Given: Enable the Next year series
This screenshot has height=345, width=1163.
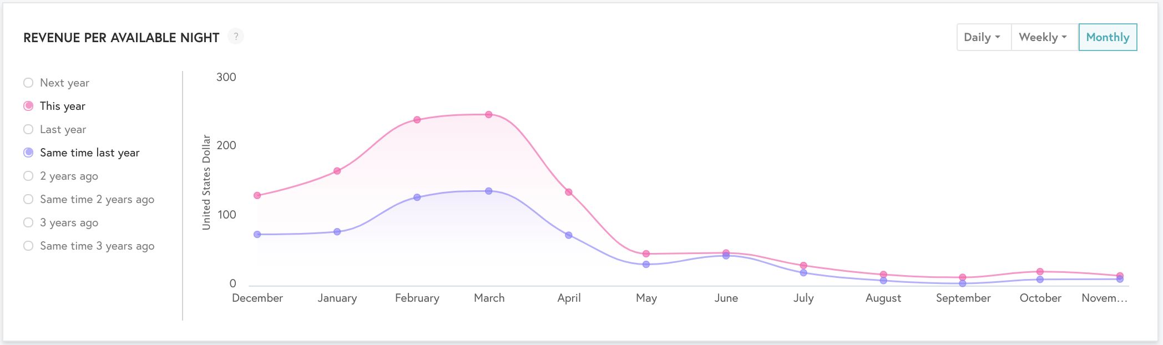Looking at the screenshot, I should click(x=28, y=83).
